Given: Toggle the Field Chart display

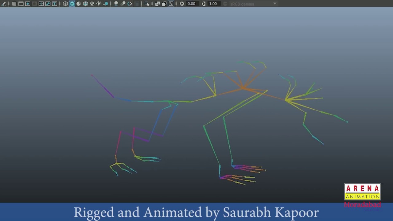Looking at the screenshot, I should [41, 4].
